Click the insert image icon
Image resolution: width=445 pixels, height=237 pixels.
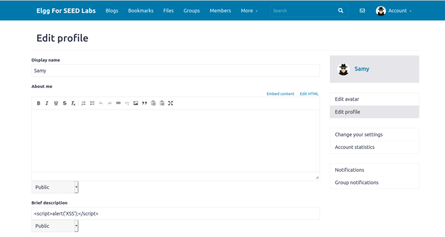136,103
